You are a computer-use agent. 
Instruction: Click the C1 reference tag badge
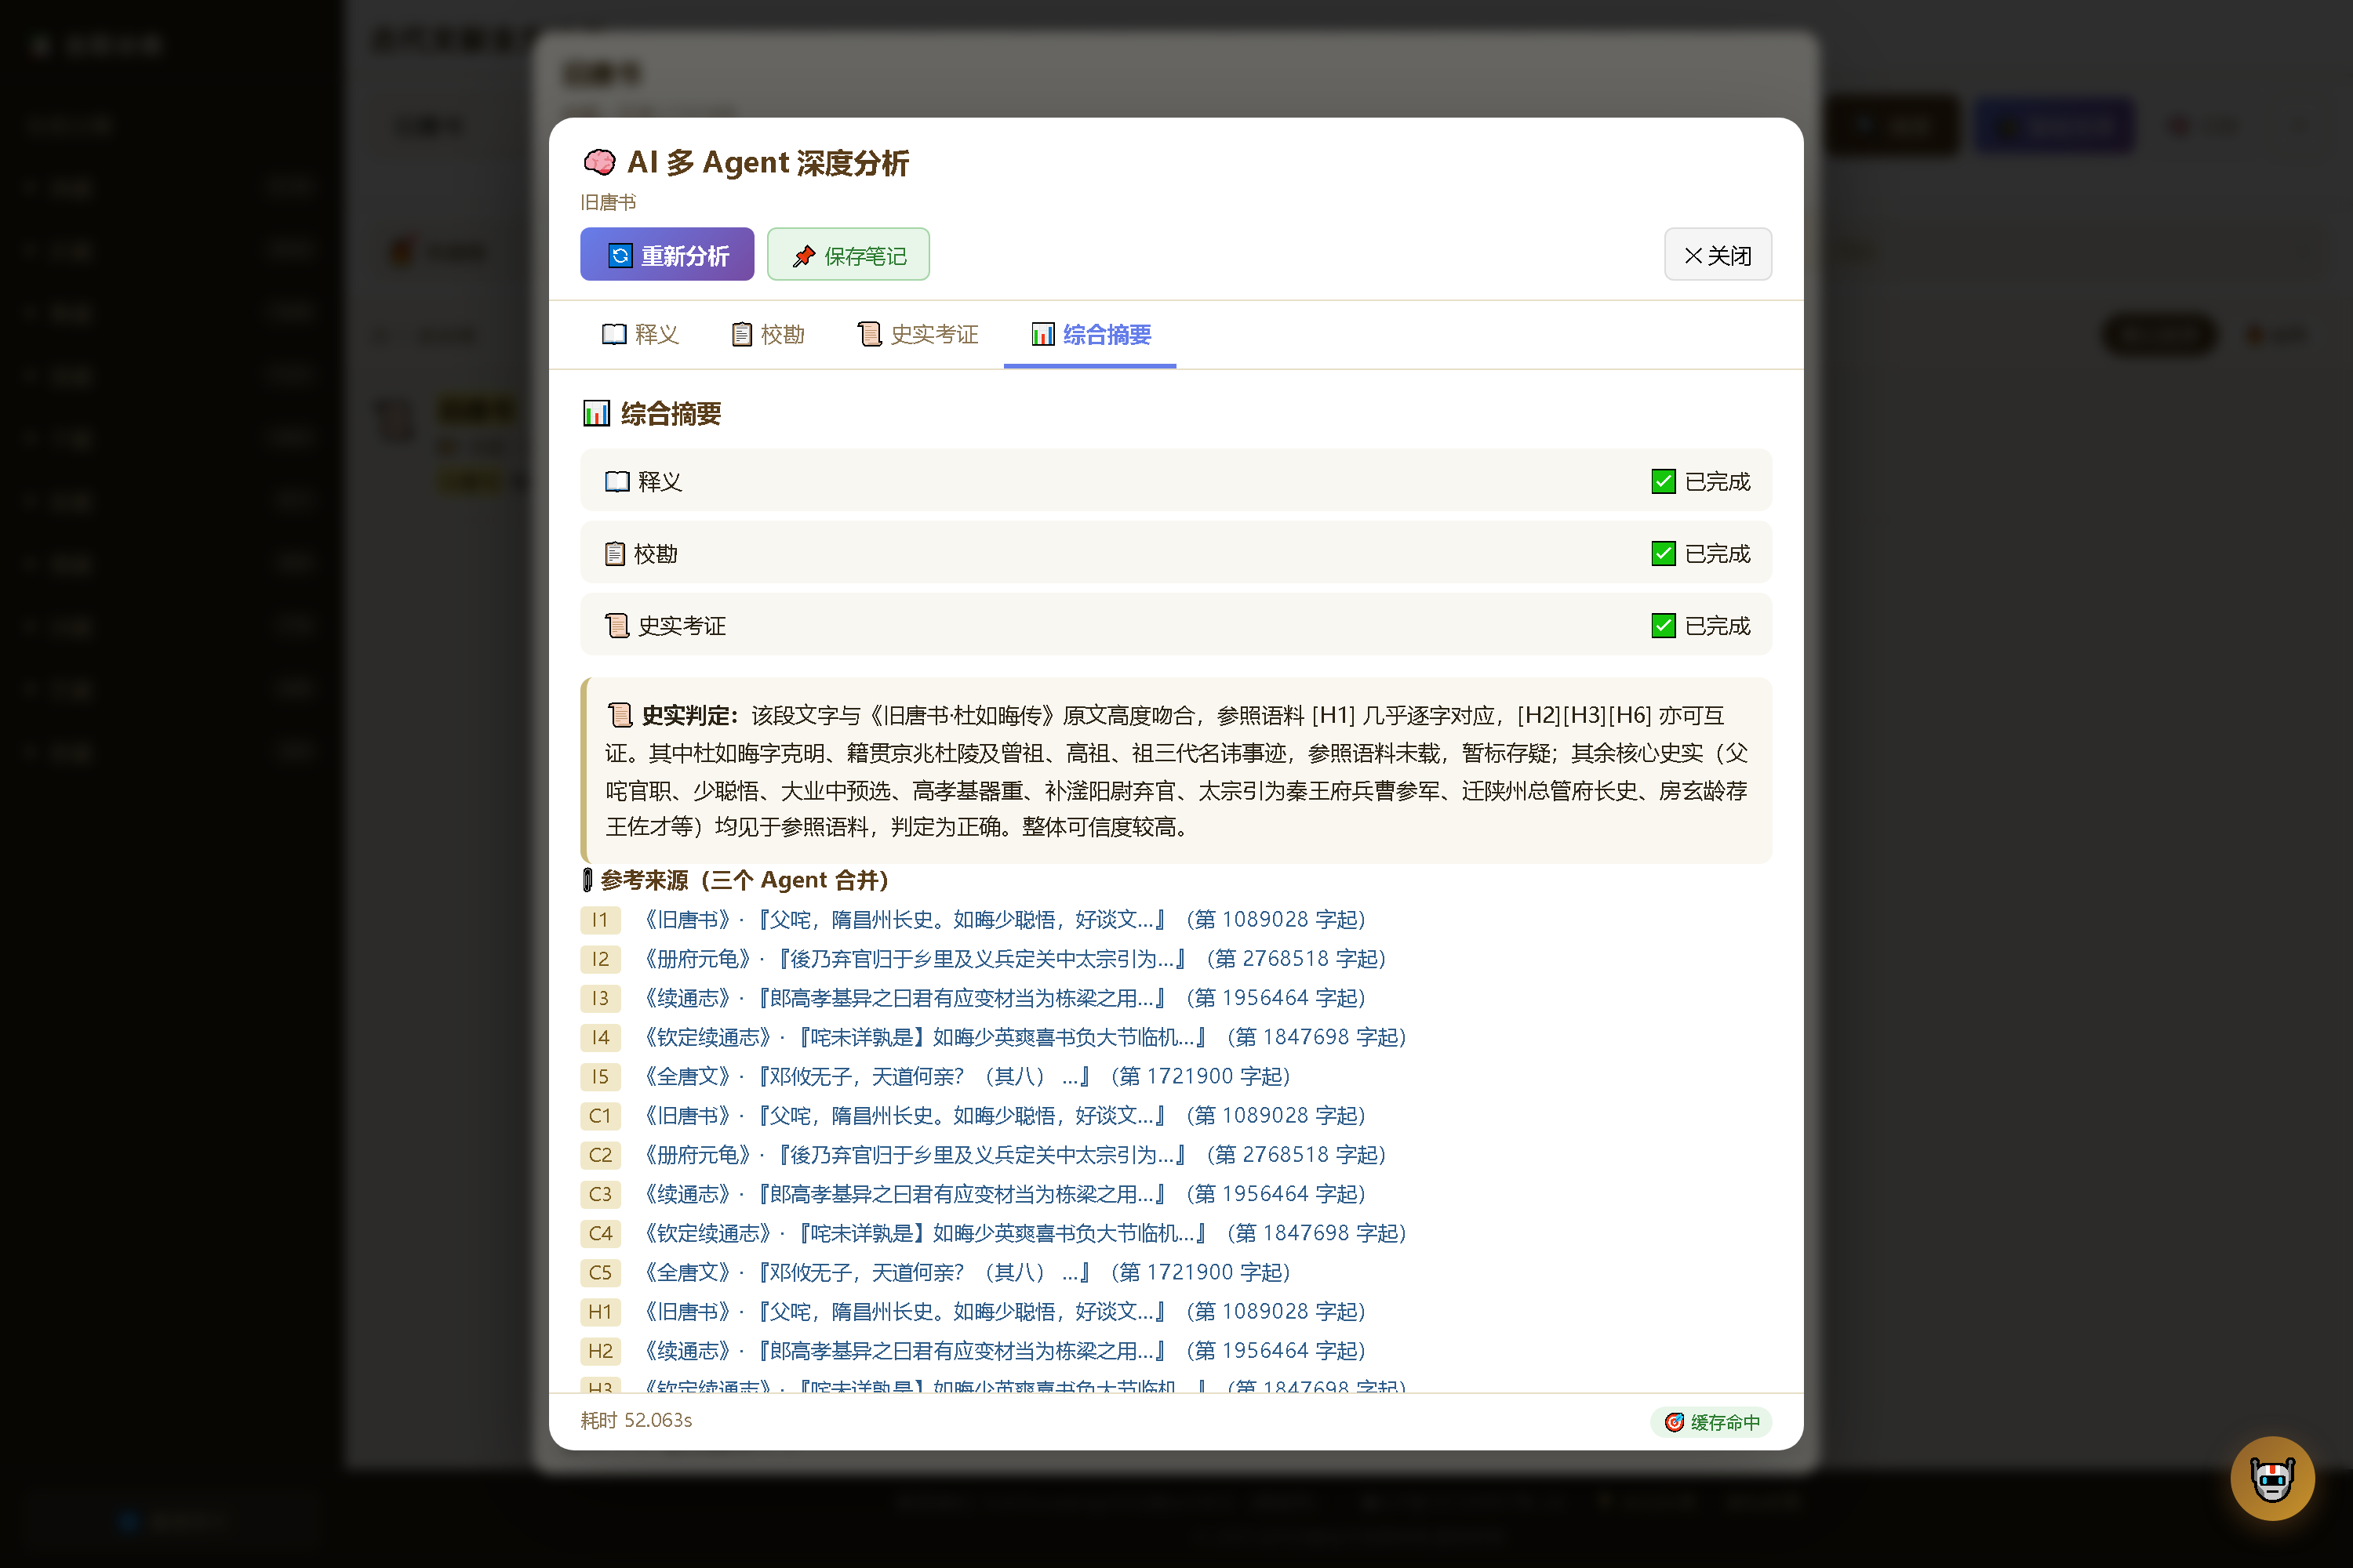coord(600,1115)
